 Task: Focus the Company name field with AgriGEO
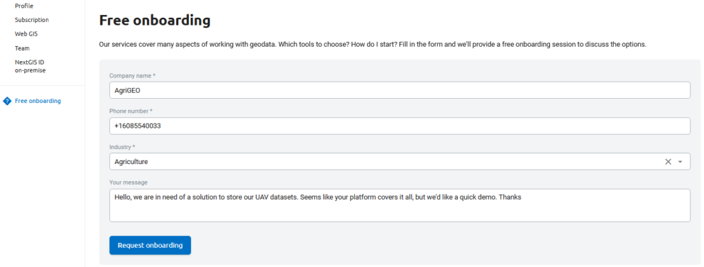(x=399, y=90)
